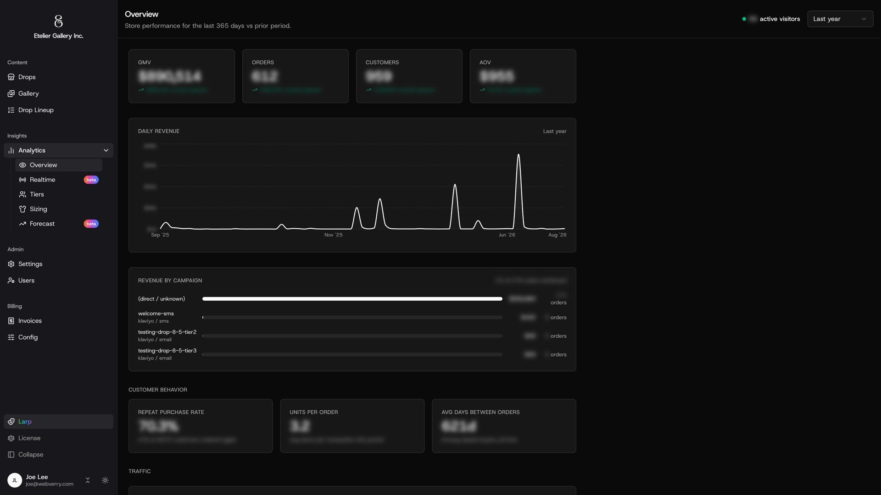Open the Forecast page
The height and width of the screenshot is (495, 881).
[59, 224]
